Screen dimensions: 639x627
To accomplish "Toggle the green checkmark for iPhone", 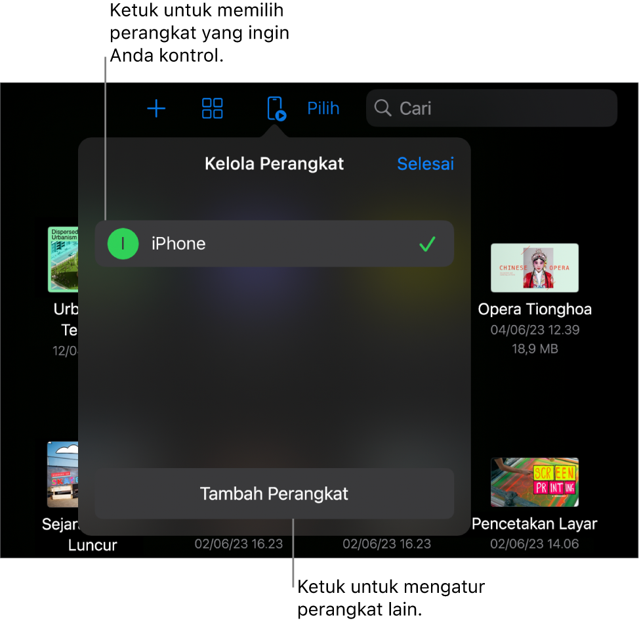I will coord(427,244).
